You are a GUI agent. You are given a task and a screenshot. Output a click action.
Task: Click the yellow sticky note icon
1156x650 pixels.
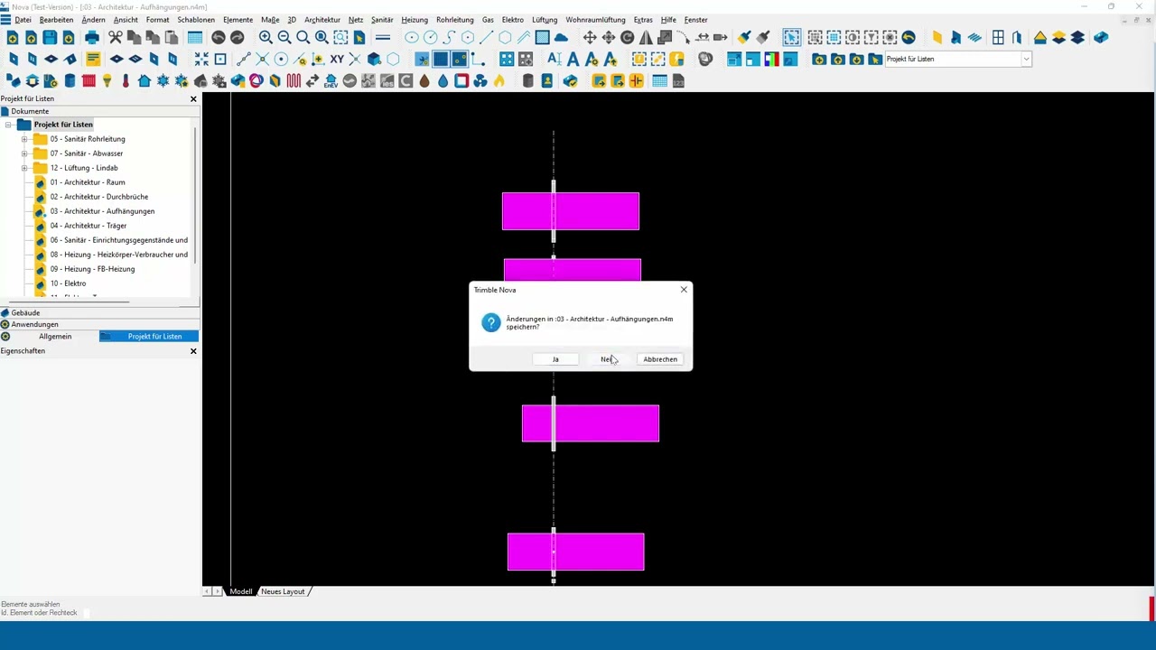tap(93, 60)
